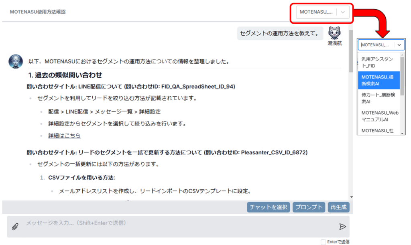The height and width of the screenshot is (245, 411).
Task: Follow the 詳細はこちら link
Action: 64,136
